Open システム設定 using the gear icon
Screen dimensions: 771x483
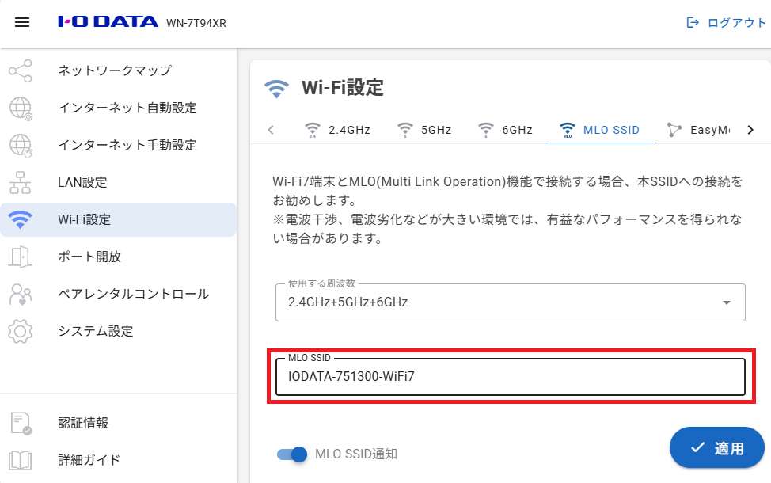pyautogui.click(x=21, y=331)
